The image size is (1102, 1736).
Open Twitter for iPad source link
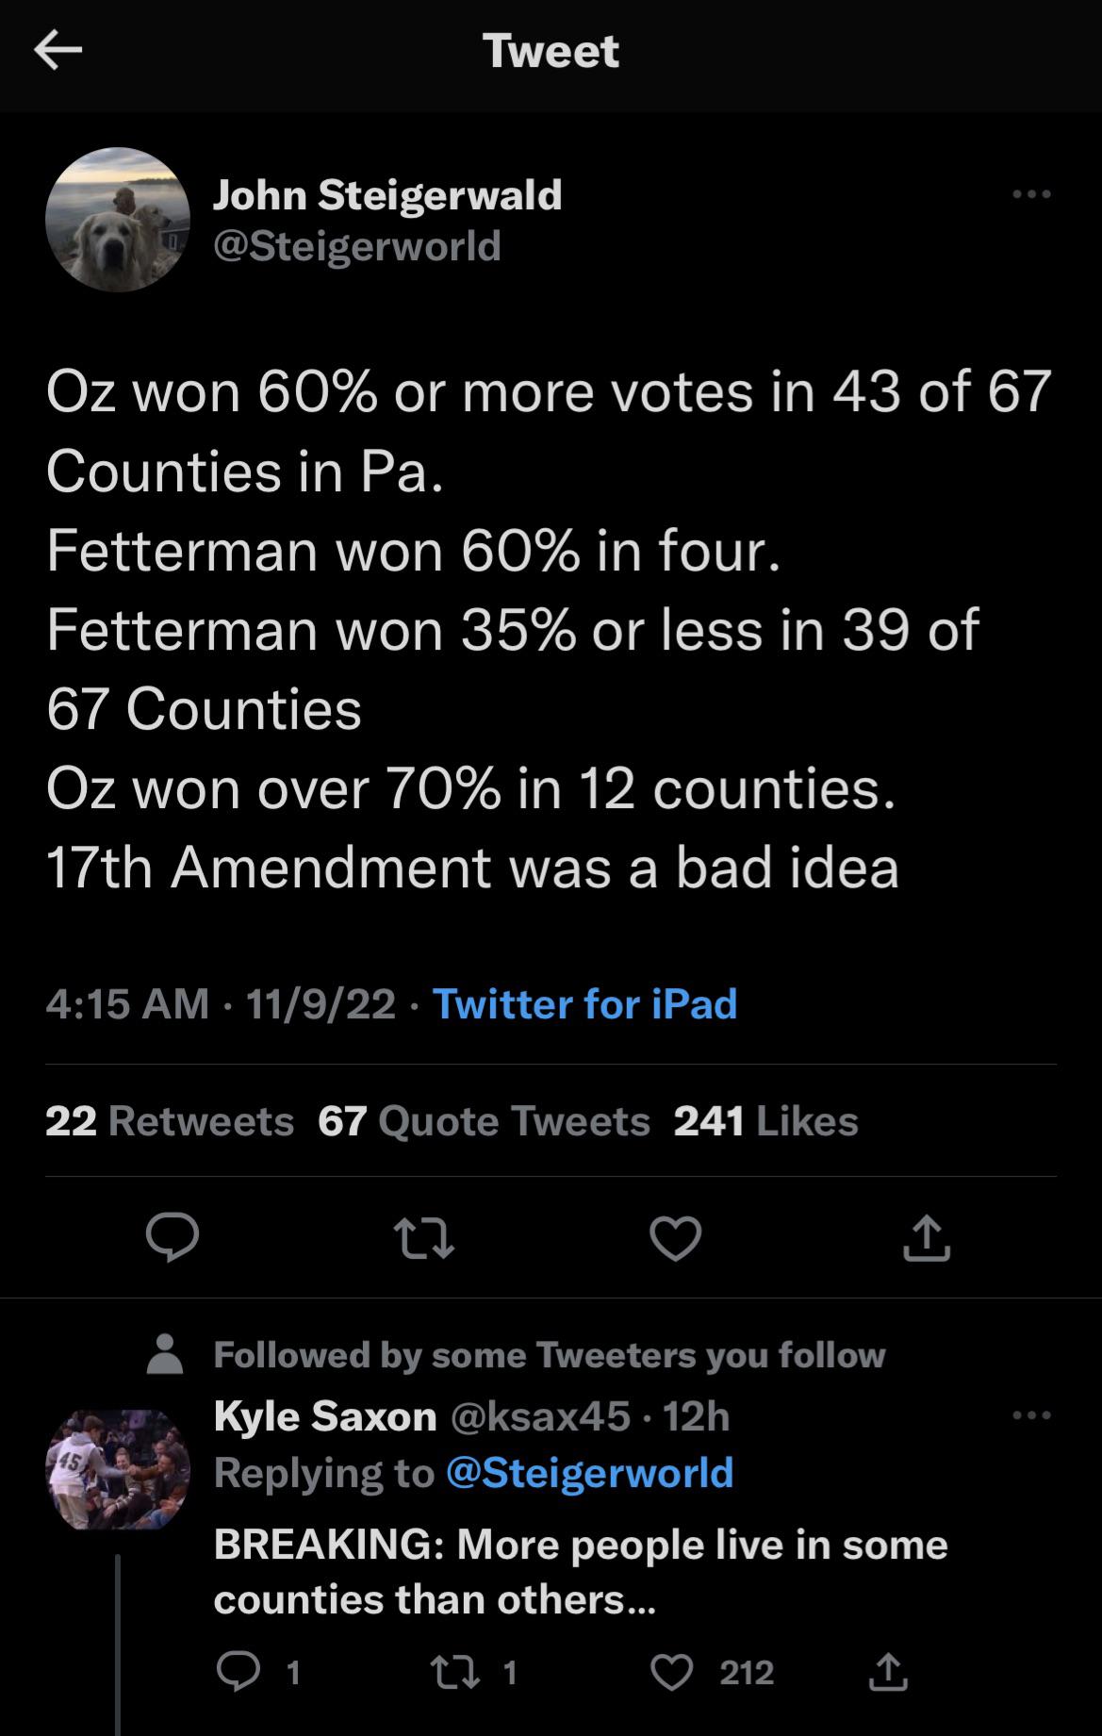[584, 1003]
